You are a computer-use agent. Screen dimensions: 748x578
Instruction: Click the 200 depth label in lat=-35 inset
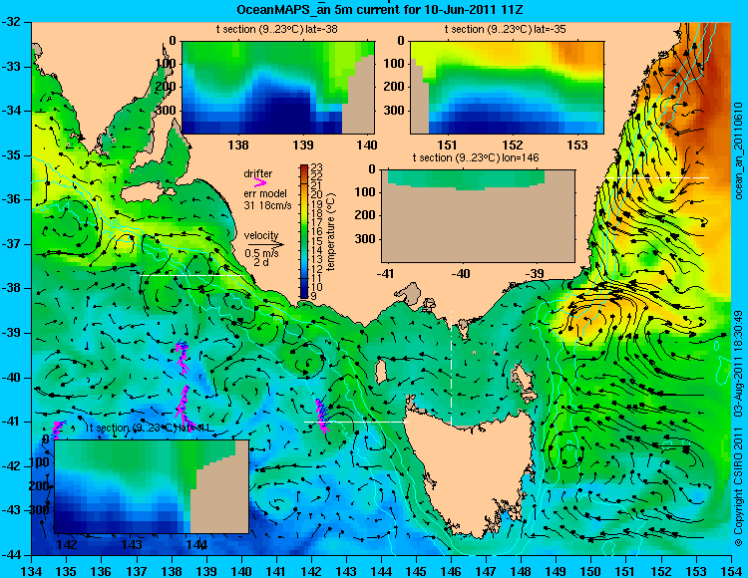[x=394, y=87]
